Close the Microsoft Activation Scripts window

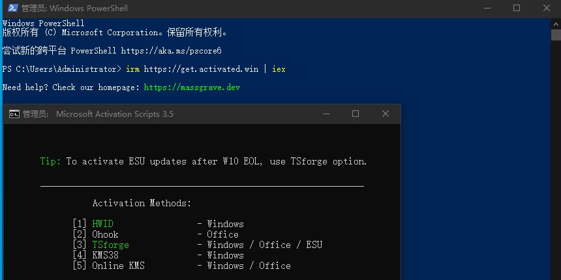pyautogui.click(x=386, y=114)
